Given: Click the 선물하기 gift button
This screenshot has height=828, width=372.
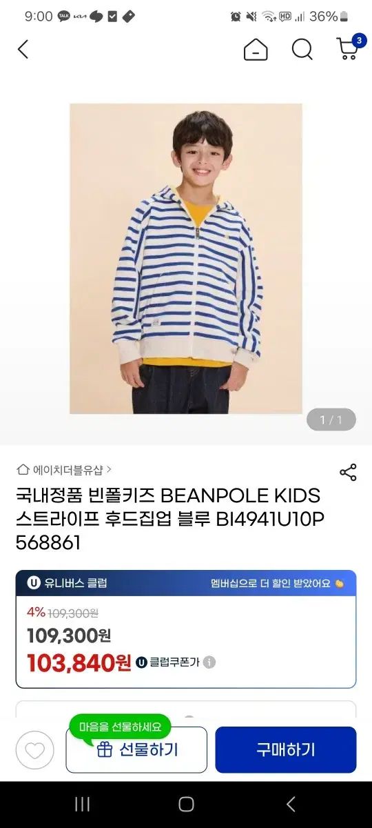Looking at the screenshot, I should (x=136, y=749).
